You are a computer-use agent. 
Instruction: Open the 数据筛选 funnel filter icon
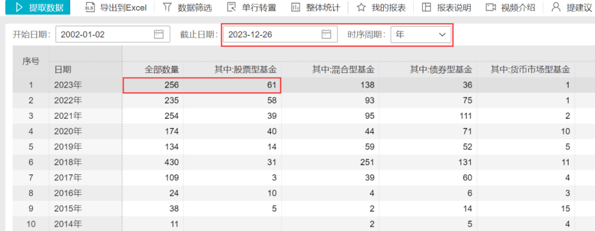pyautogui.click(x=167, y=7)
